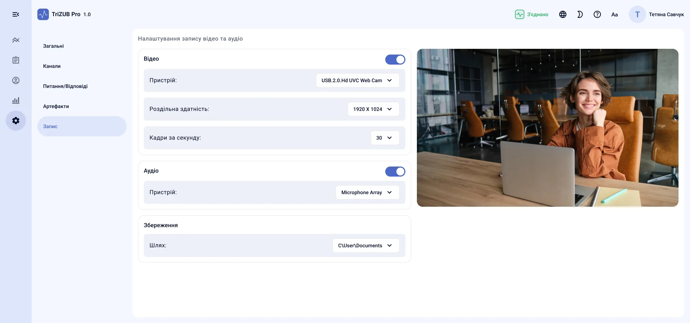Screen dimensions: 690x323
Task: Open the user profile sidebar icon
Action: point(15,80)
